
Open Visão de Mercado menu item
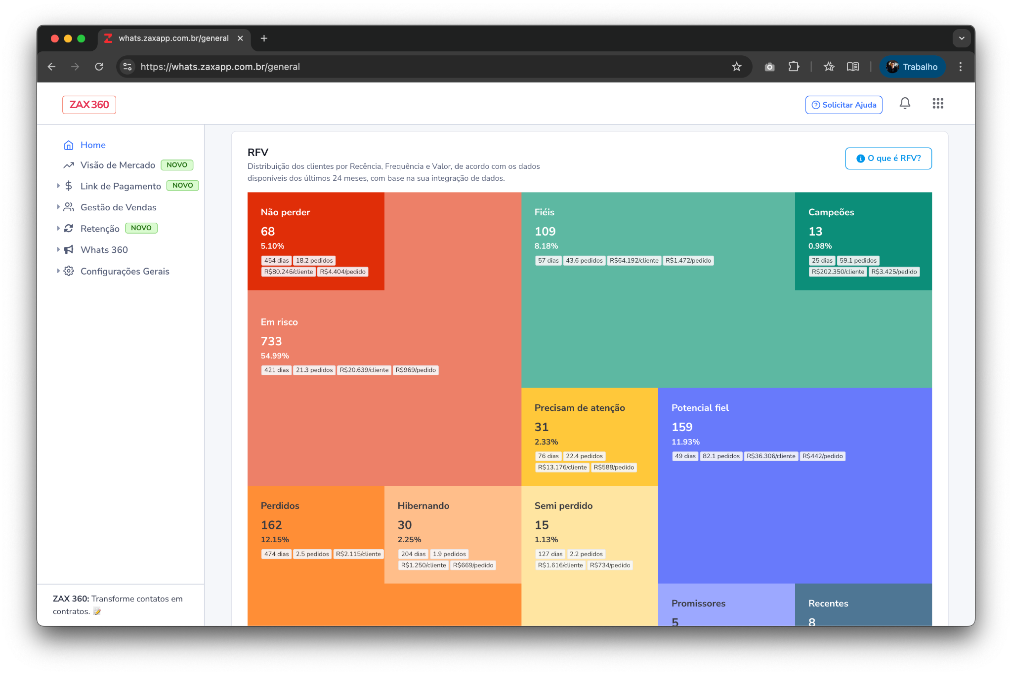click(118, 165)
